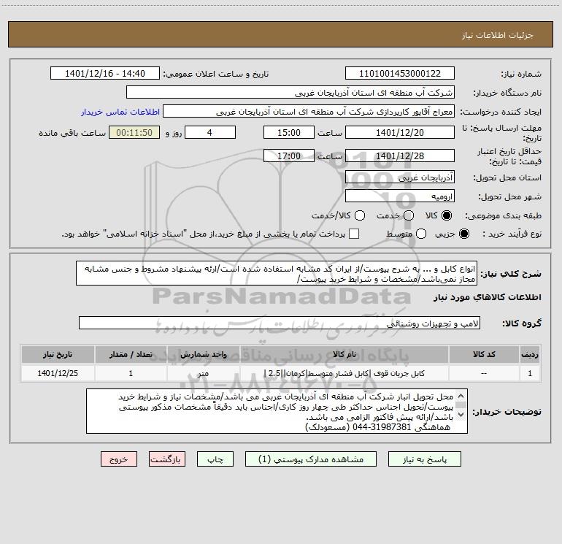Click the general need description text box

tap(277, 274)
